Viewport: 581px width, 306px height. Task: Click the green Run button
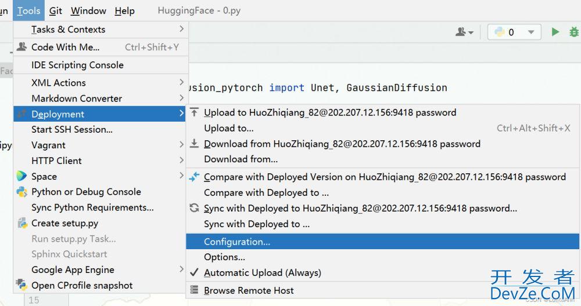[555, 32]
